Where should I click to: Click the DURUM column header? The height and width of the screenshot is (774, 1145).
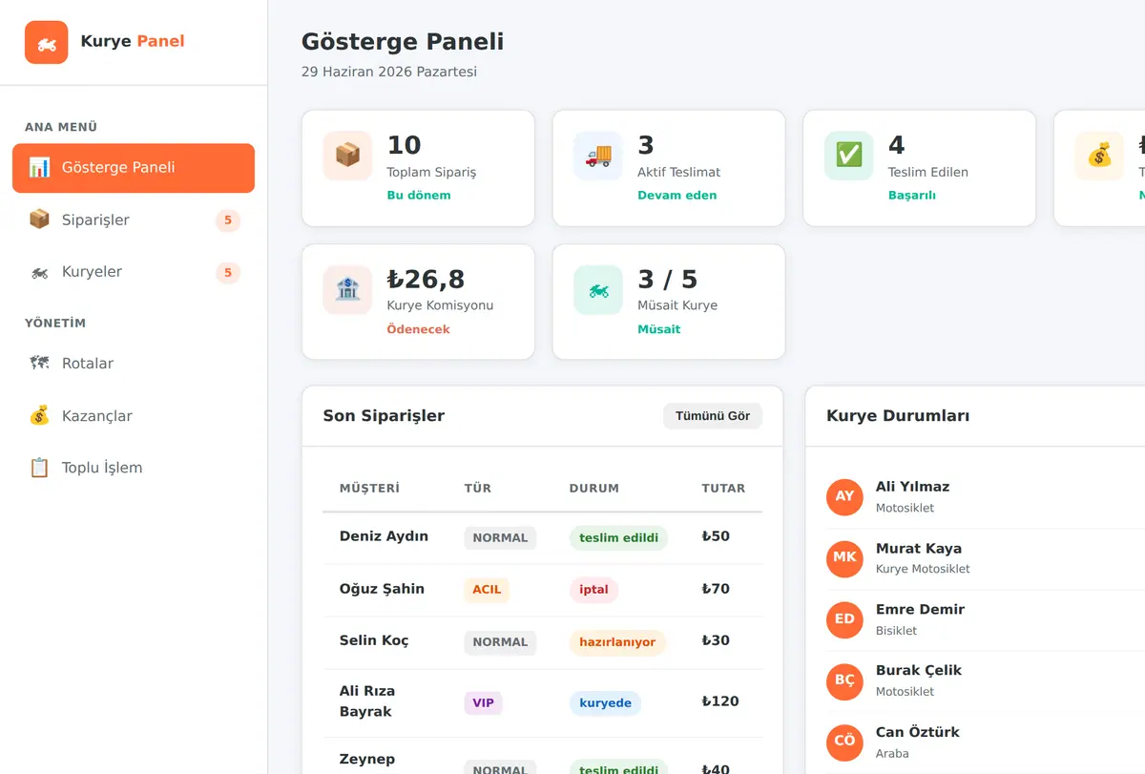point(594,489)
